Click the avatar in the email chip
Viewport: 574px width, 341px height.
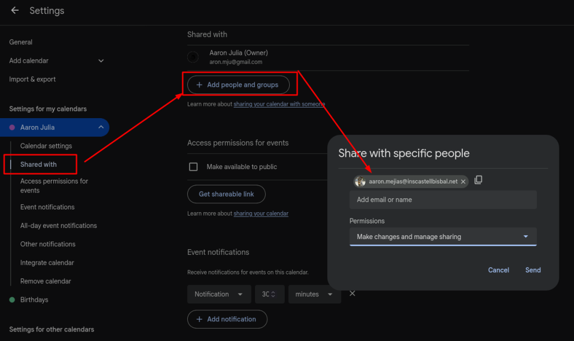(x=360, y=182)
